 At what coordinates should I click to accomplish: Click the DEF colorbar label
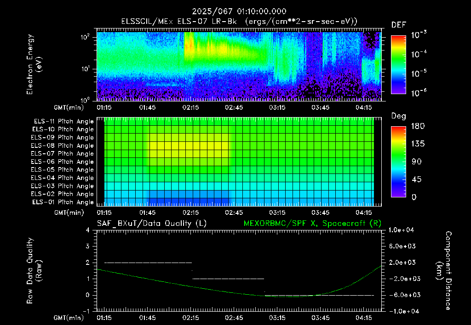point(399,25)
